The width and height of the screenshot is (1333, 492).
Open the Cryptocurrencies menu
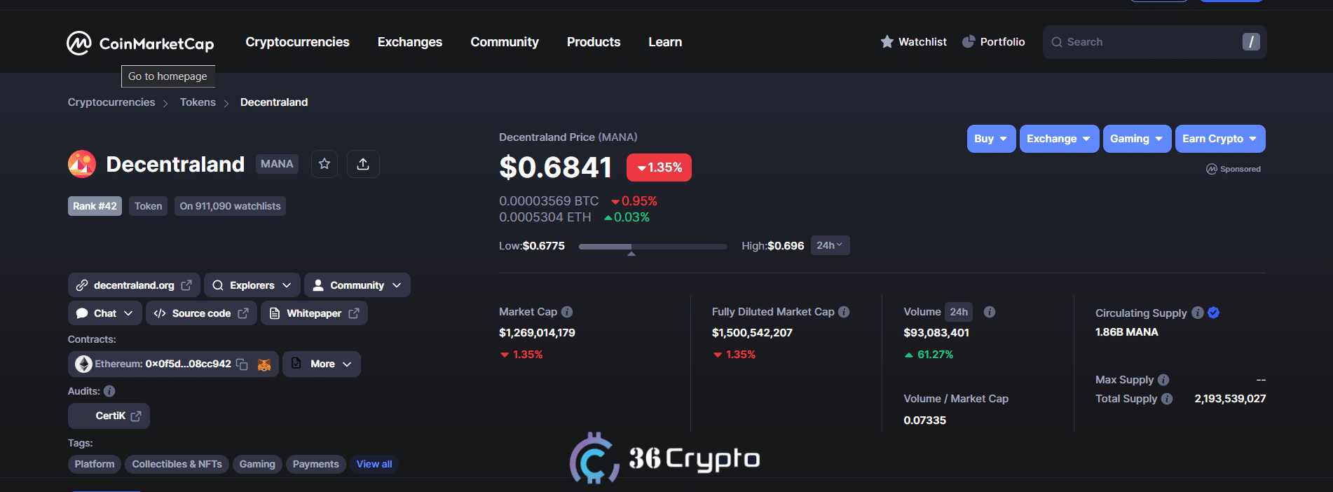(x=297, y=42)
